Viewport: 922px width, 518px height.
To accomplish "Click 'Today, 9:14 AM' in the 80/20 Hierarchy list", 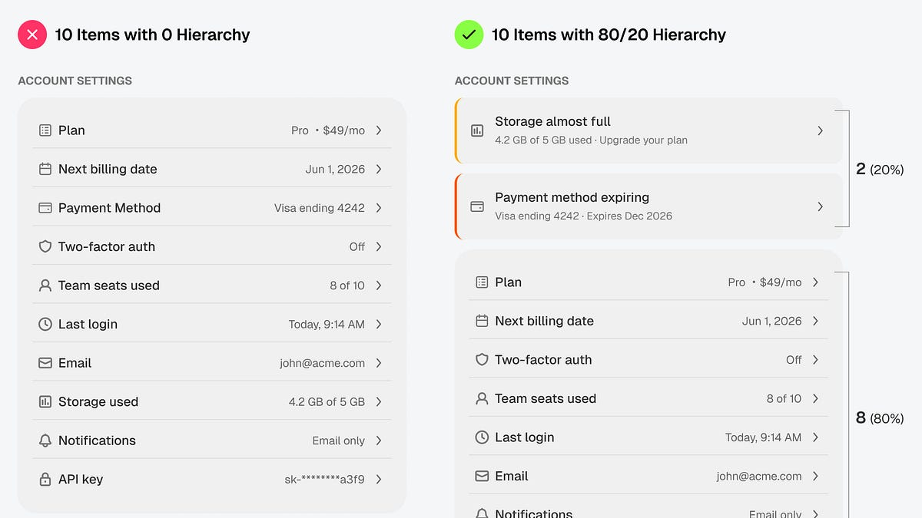I will [763, 437].
